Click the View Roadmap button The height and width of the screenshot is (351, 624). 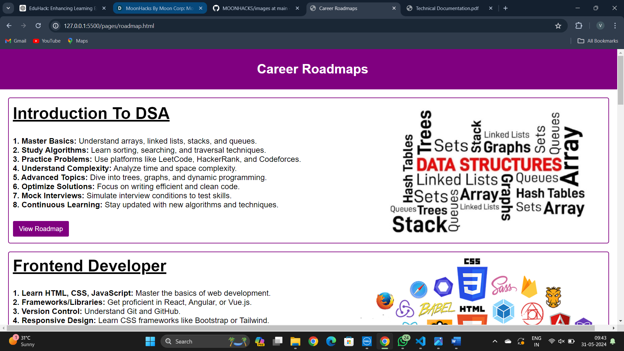[x=41, y=229]
